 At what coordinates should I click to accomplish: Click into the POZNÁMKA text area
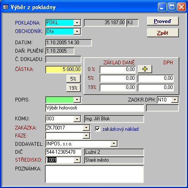94,174
